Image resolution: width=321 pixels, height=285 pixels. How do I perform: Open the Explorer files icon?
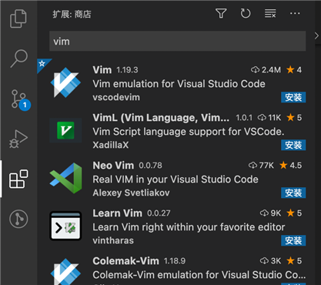click(18, 18)
